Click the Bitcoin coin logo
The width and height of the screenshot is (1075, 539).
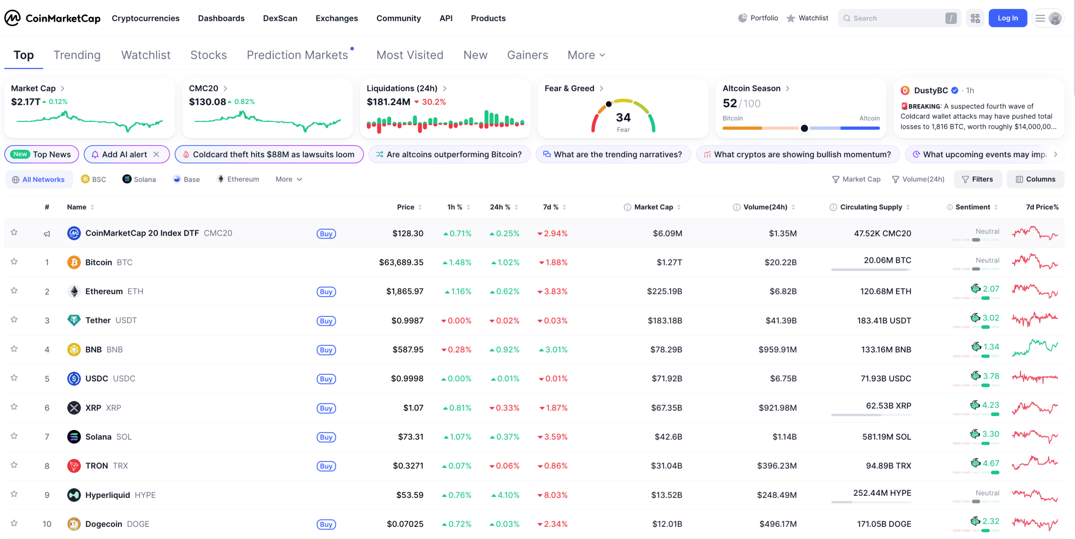point(74,262)
